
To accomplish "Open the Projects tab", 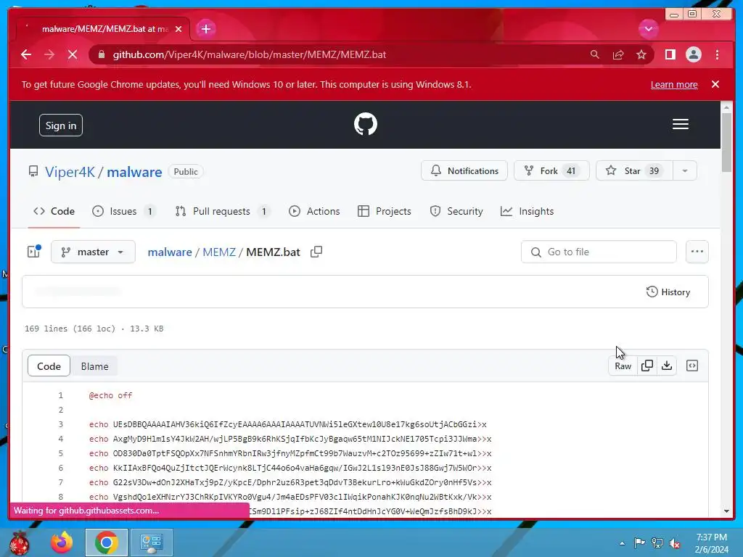I will (x=385, y=211).
